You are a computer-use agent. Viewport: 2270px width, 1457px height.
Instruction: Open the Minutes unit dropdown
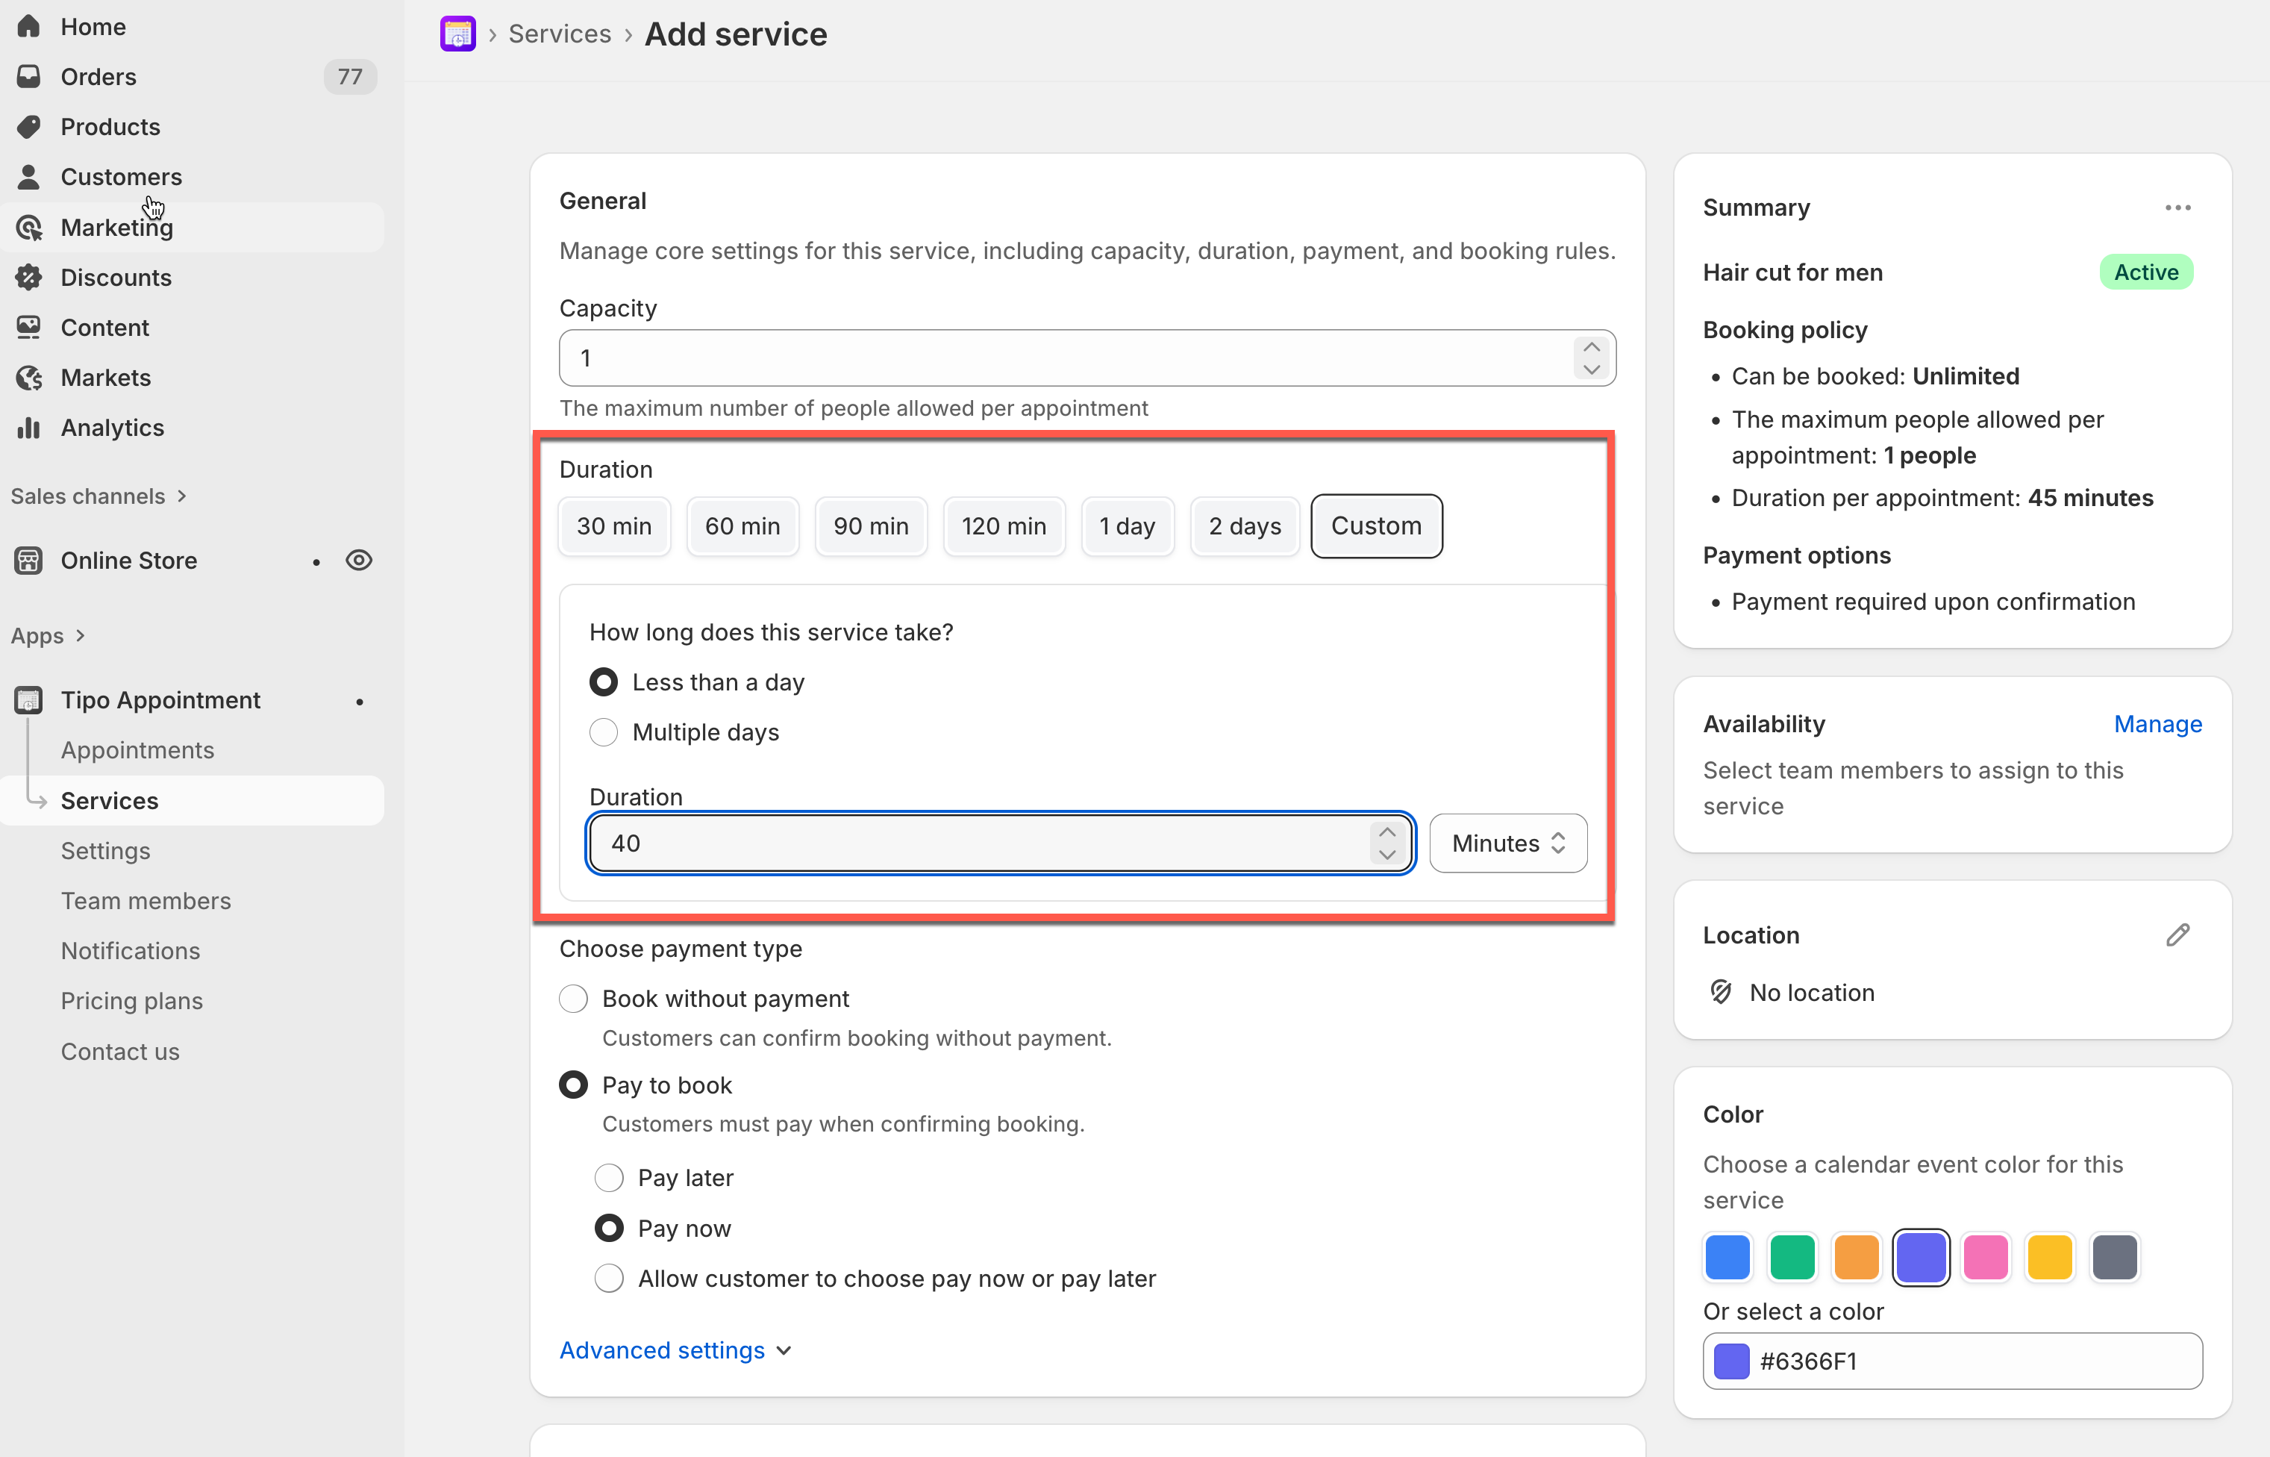1507,843
